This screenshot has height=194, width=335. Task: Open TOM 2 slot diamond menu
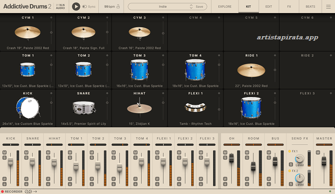(107, 55)
